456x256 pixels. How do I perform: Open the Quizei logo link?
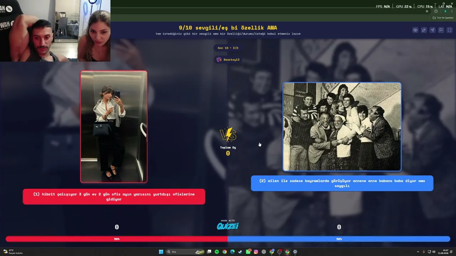(x=228, y=225)
